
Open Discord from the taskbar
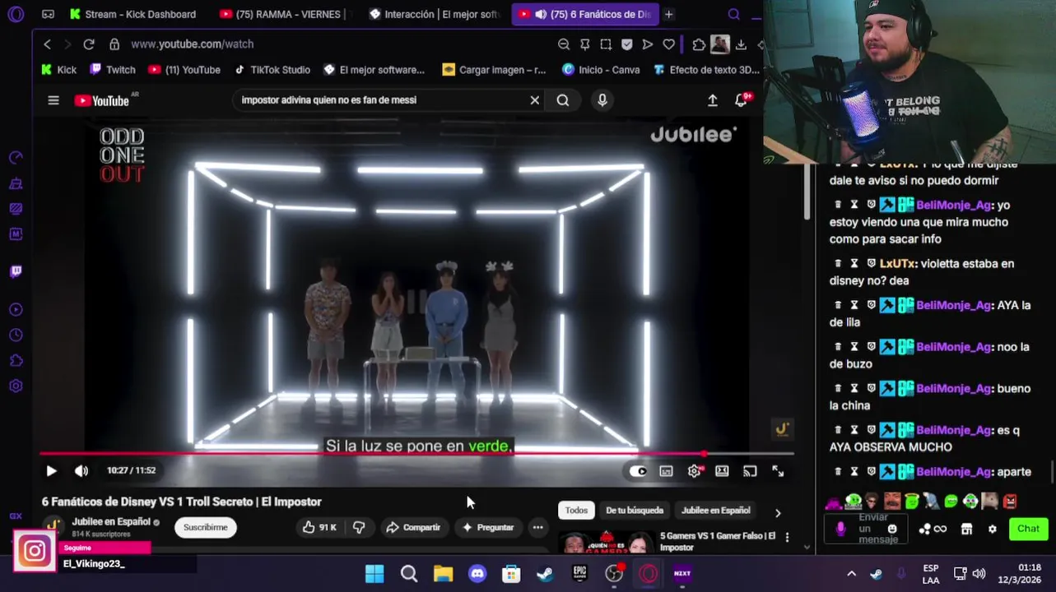(x=477, y=573)
